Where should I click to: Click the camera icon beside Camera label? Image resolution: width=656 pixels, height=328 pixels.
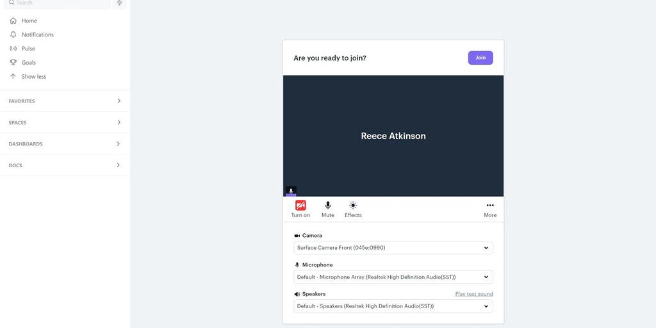[297, 236]
